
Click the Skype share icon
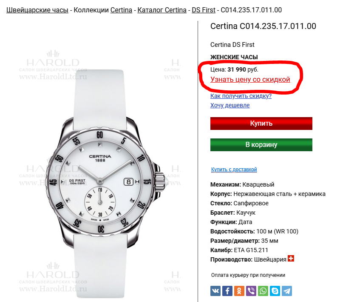click(x=275, y=290)
